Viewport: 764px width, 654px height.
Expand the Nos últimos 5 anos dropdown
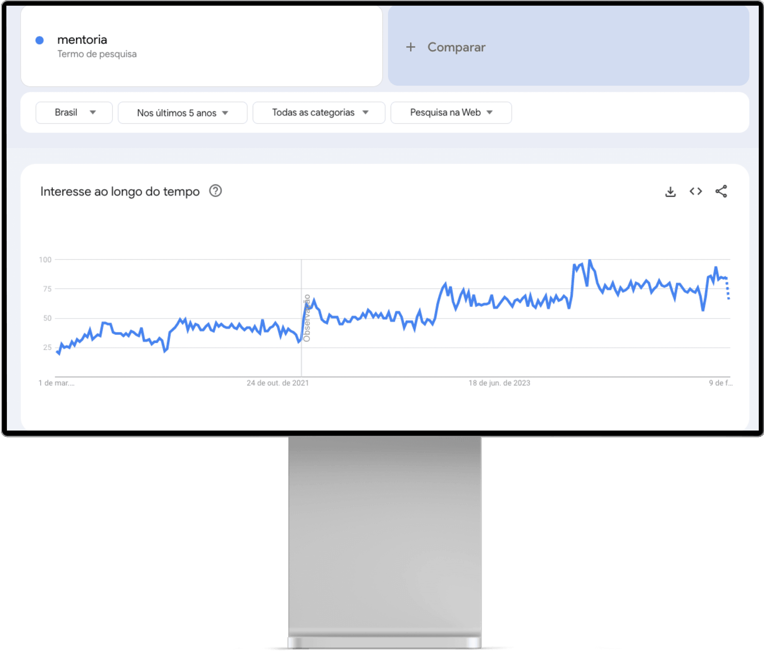[x=183, y=113]
